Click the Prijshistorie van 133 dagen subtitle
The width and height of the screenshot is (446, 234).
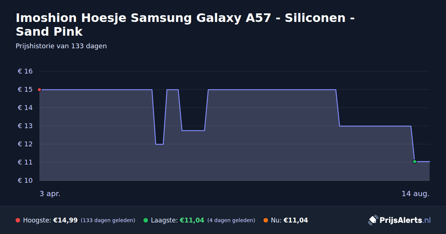point(61,46)
